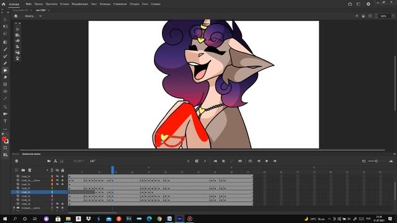Toggle lock on layer Слой_24

coord(63,176)
